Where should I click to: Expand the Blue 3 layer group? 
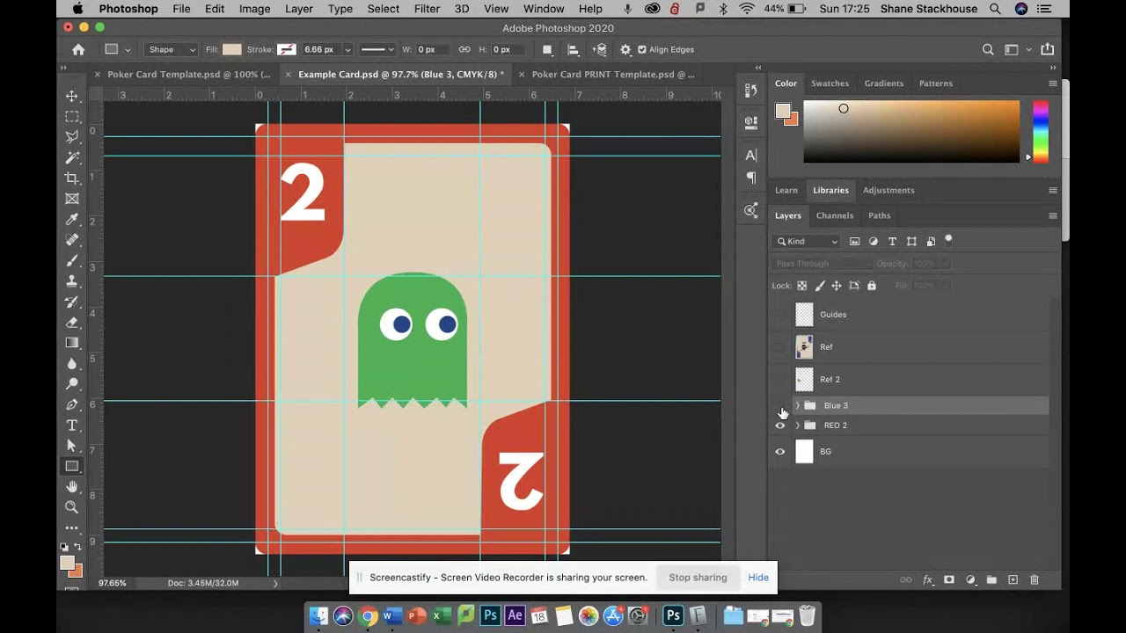(x=798, y=405)
